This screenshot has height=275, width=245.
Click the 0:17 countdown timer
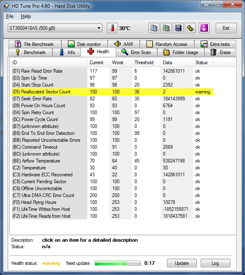point(150,263)
